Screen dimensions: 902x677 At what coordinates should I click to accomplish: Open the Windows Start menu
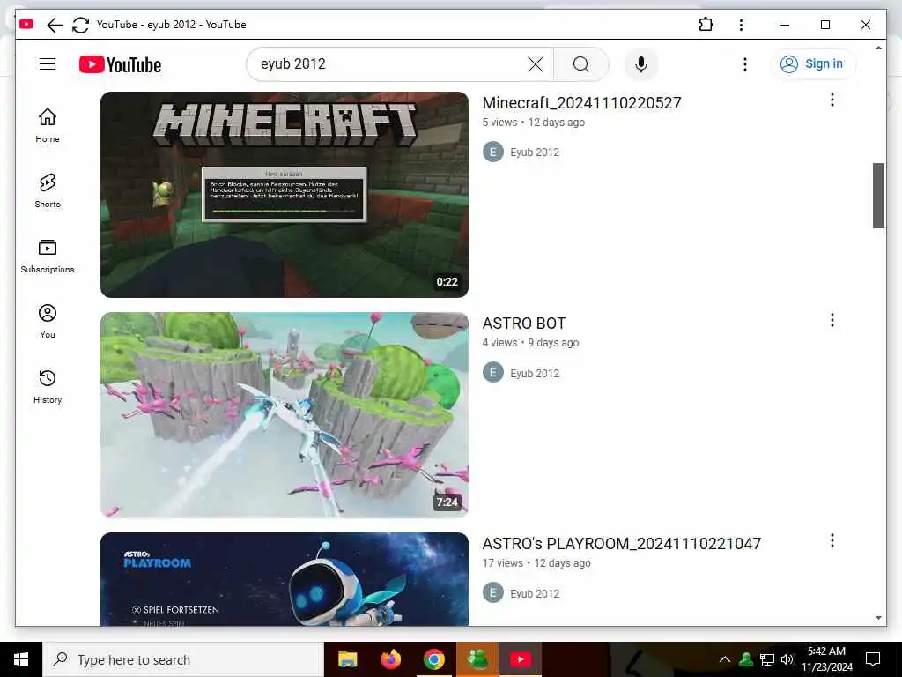point(21,659)
